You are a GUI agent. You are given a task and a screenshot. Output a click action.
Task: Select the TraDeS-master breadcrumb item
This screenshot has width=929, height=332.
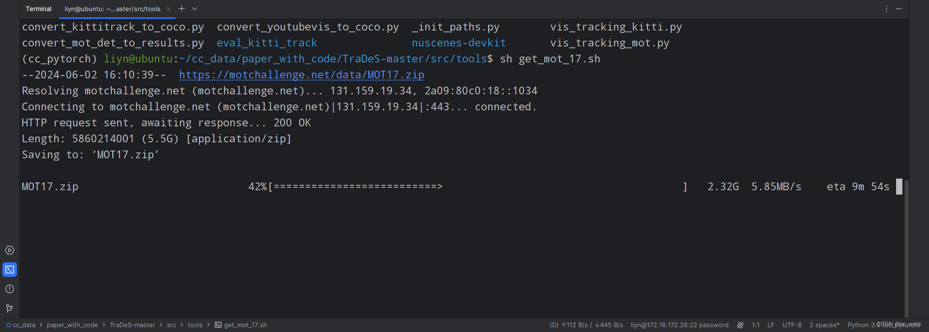point(132,325)
